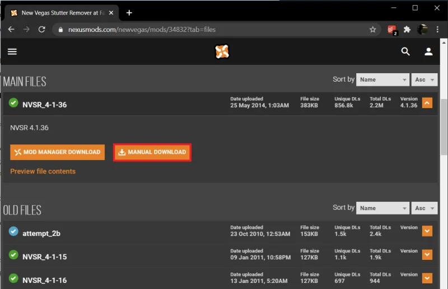Click the green checkmark beside NVSR_4-1-16
The image size is (448, 289).
[13, 278]
